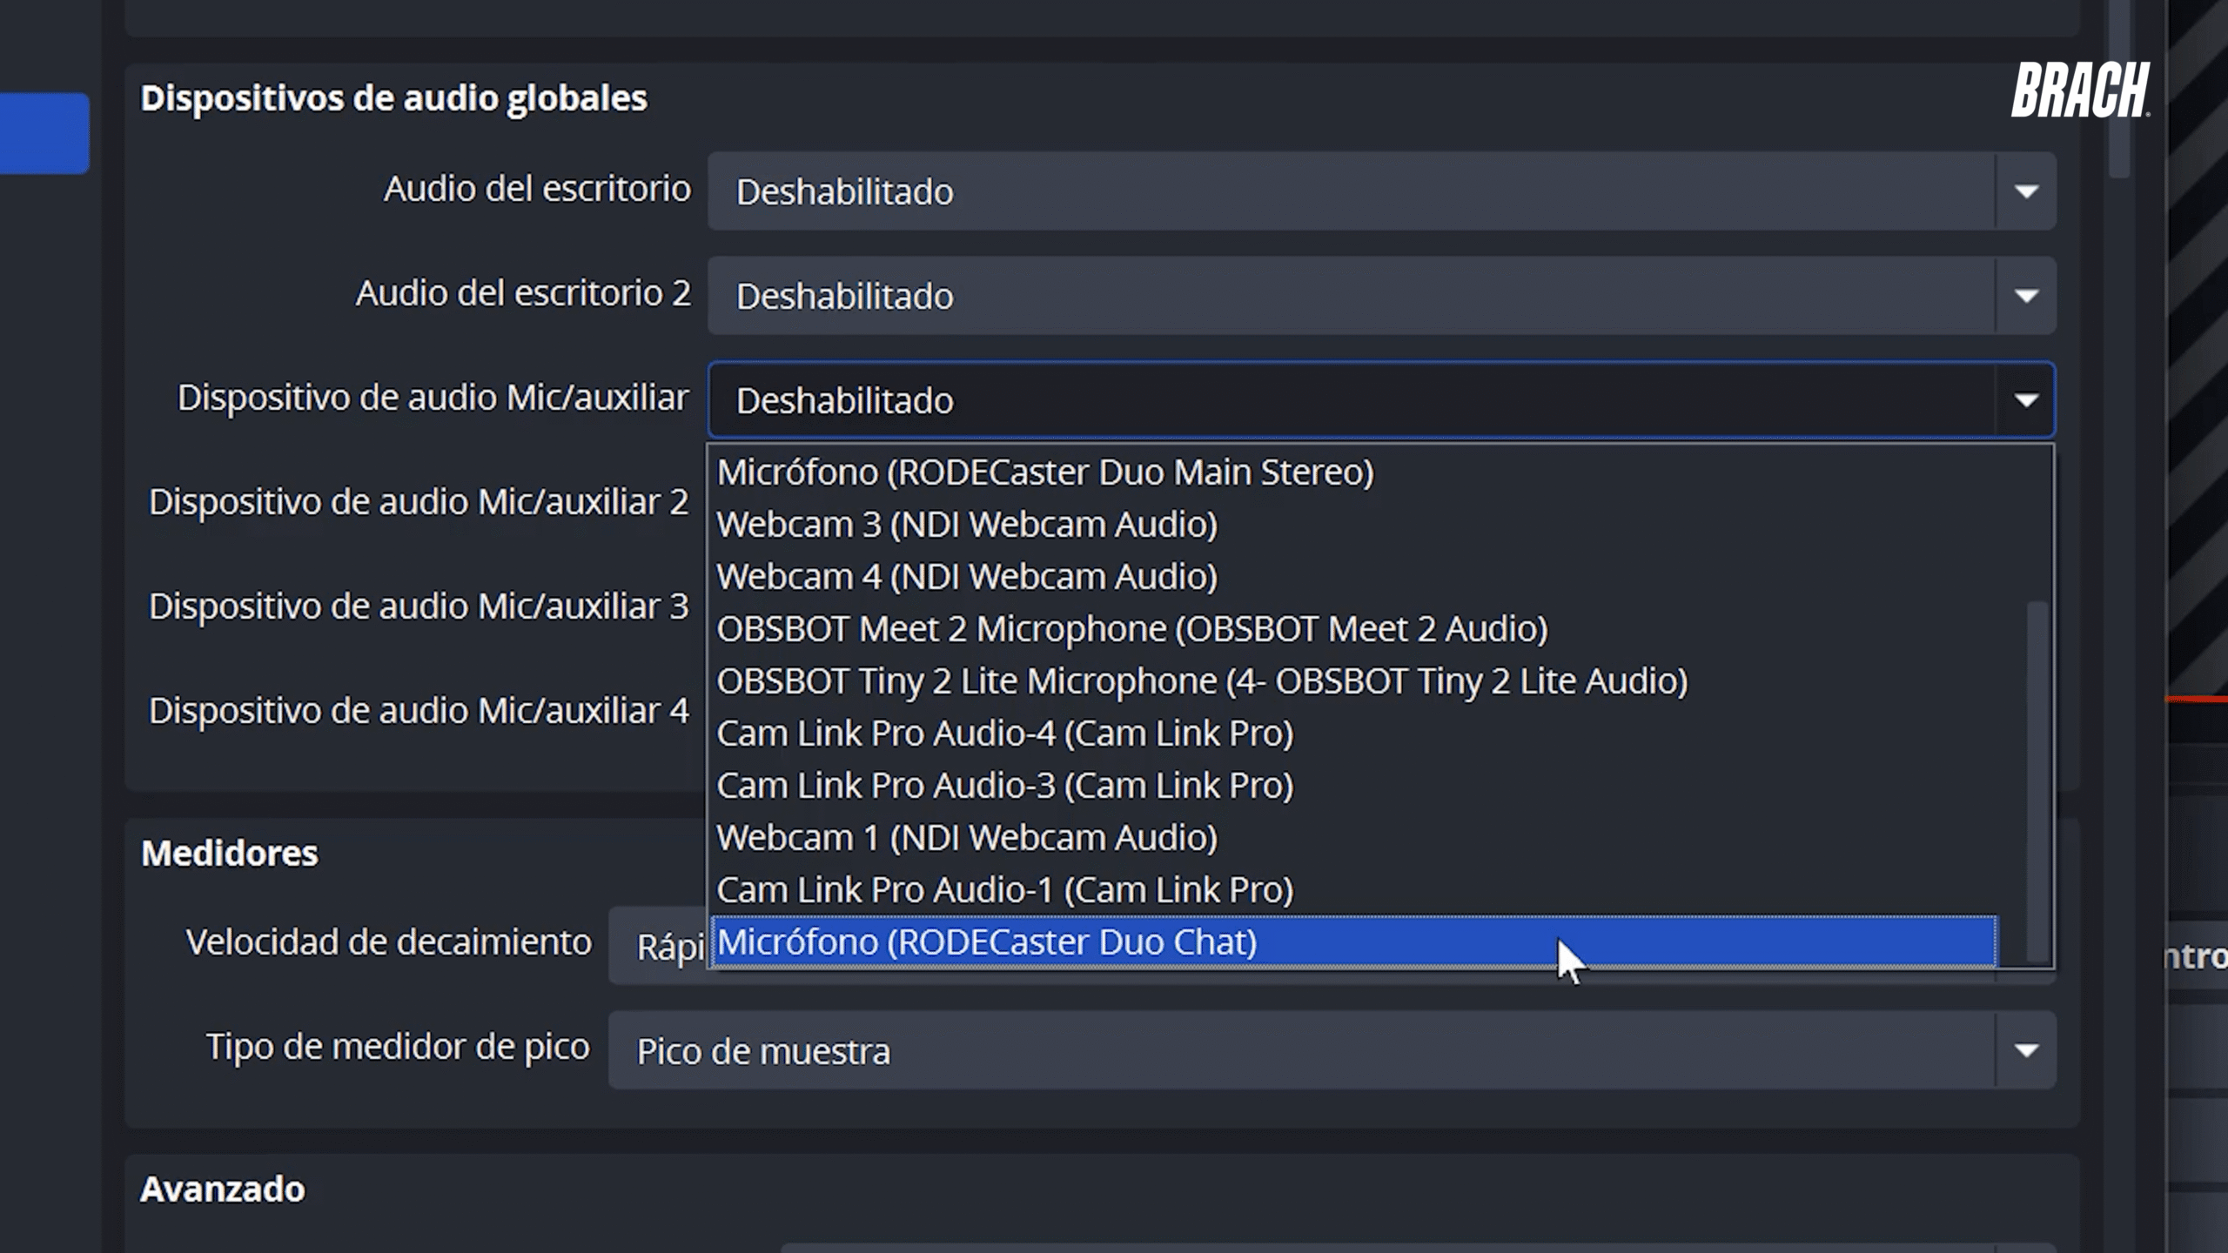
Task: Select Webcam 3 (NDI Webcam Audio)
Action: pos(966,525)
